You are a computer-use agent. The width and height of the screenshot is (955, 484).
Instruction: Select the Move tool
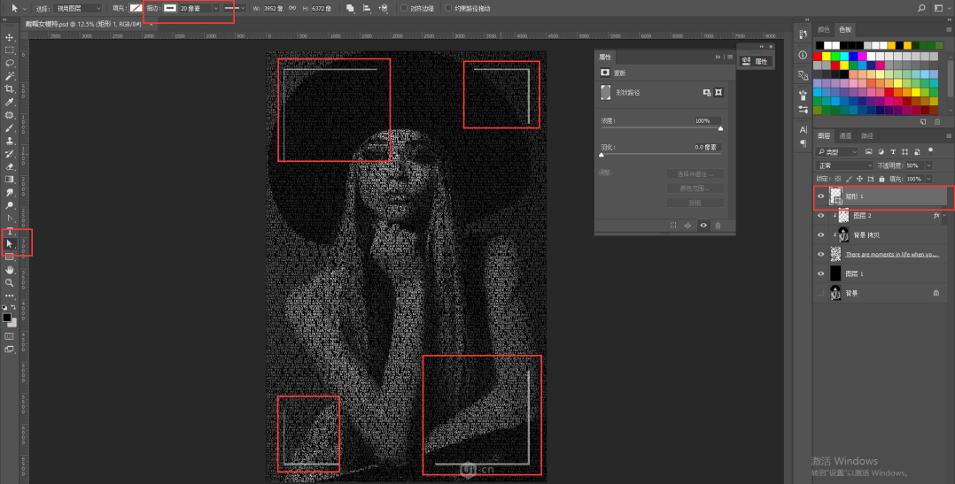10,38
